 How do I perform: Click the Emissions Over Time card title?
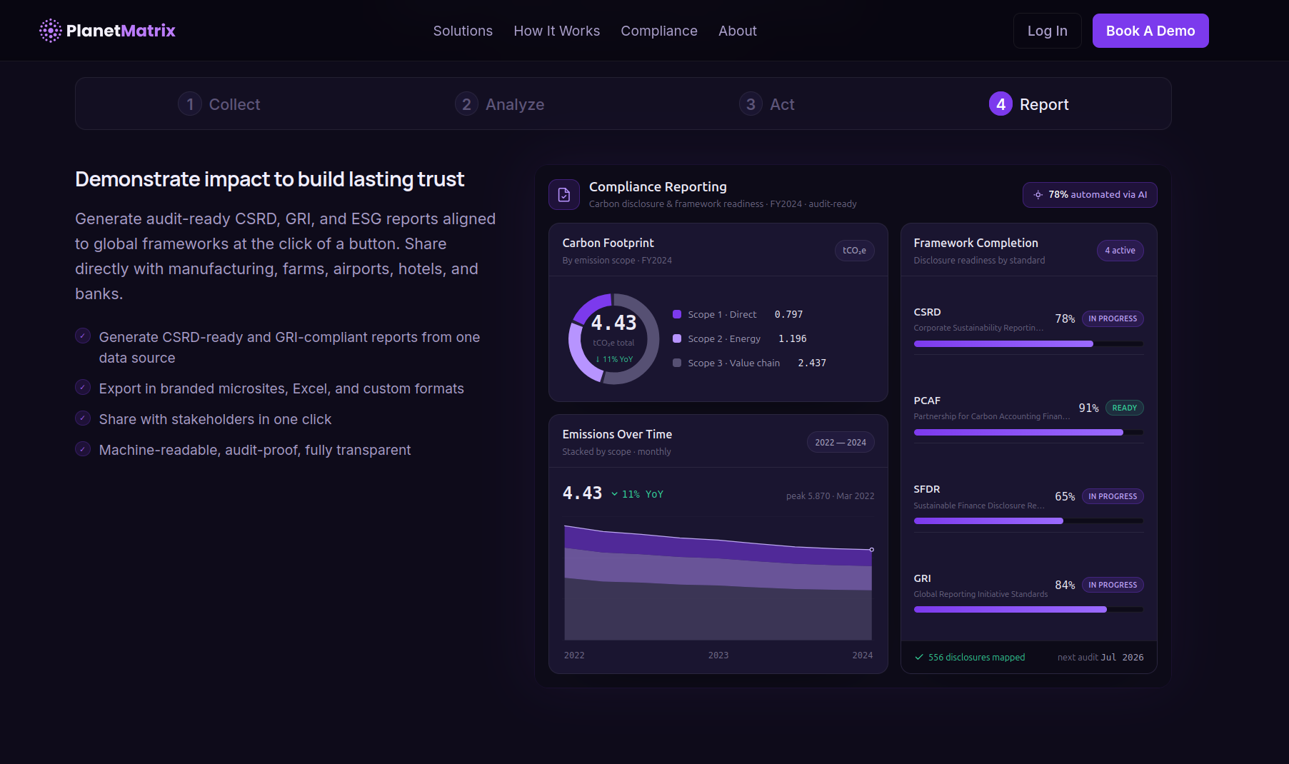click(617, 435)
